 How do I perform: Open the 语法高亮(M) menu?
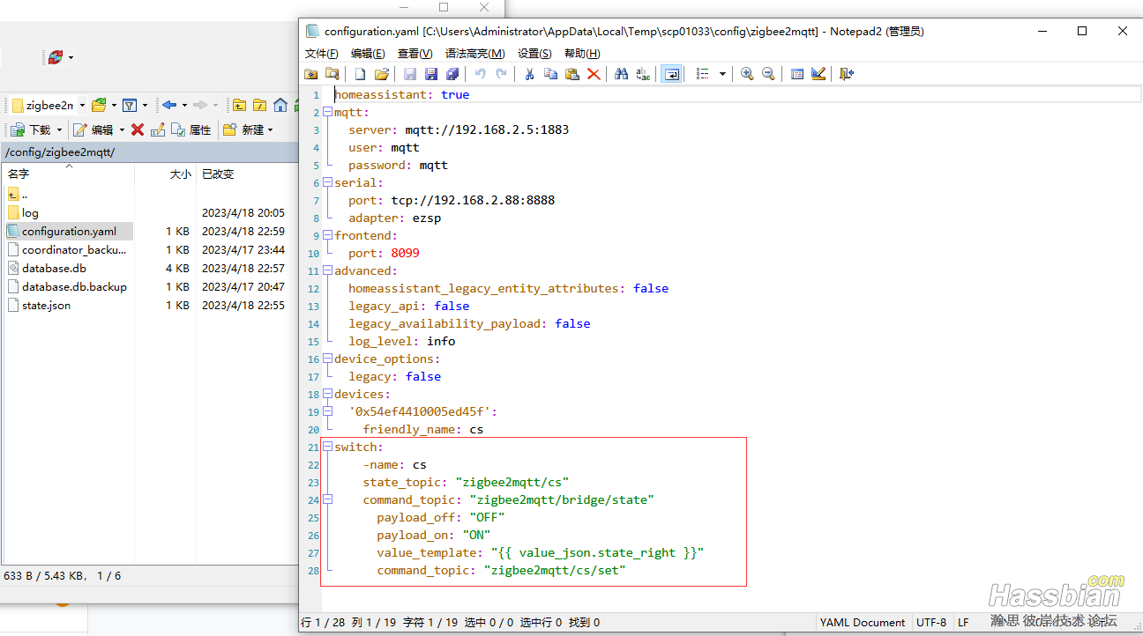coord(475,54)
